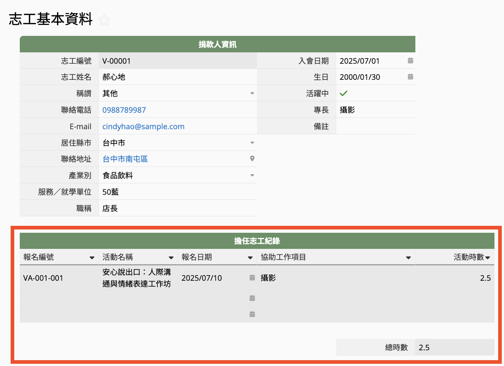Click email link cindyhao@sample.com
The image size is (504, 366).
(x=143, y=127)
